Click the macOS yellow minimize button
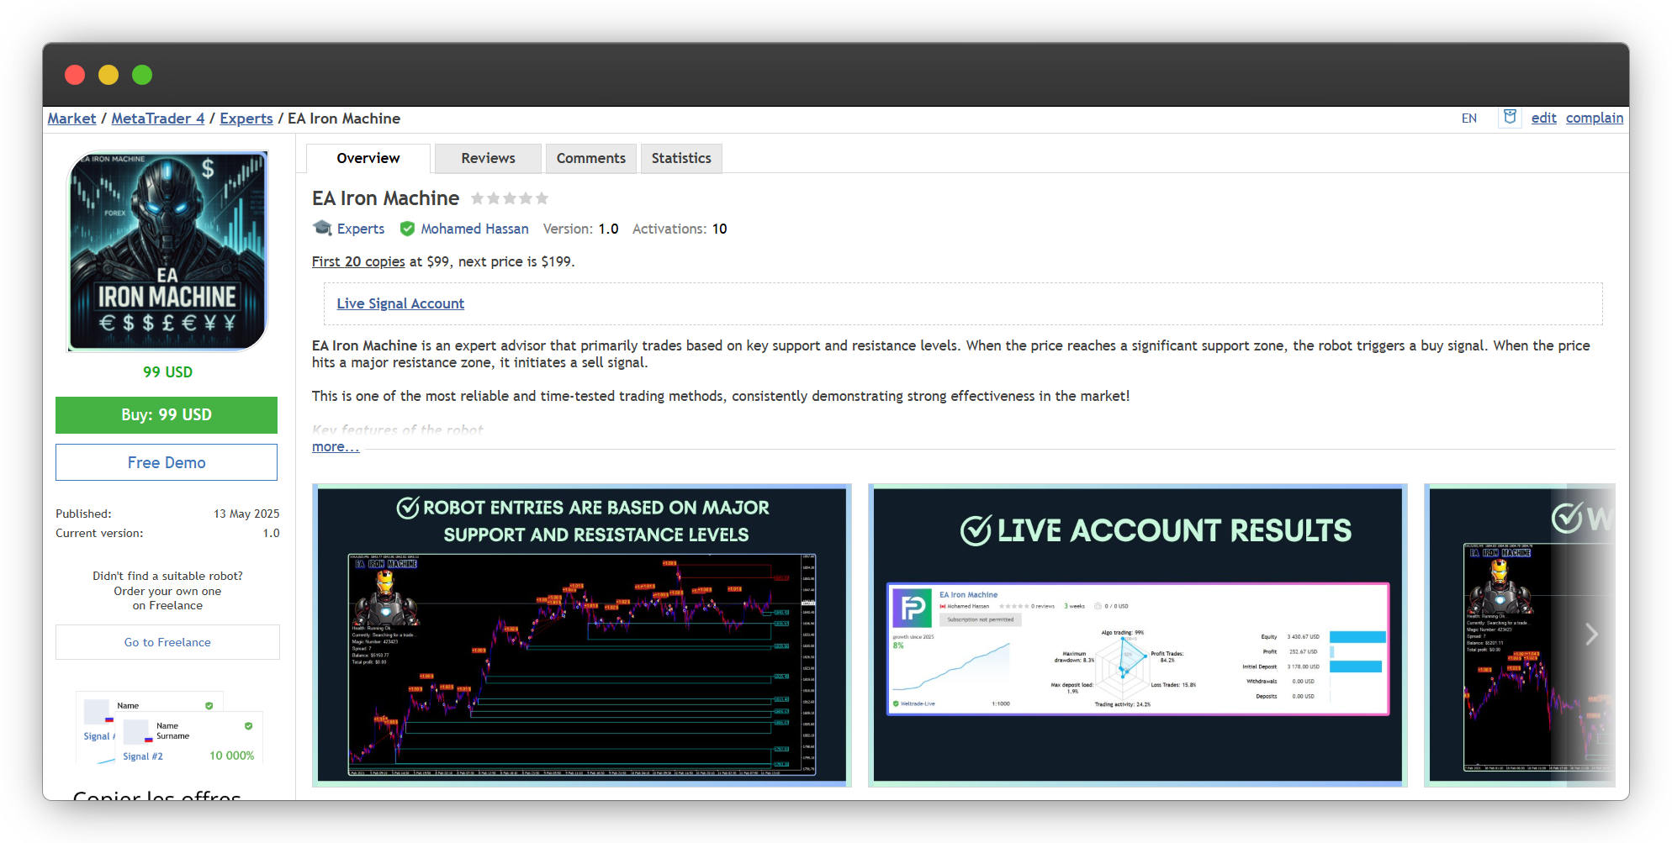 point(108,75)
